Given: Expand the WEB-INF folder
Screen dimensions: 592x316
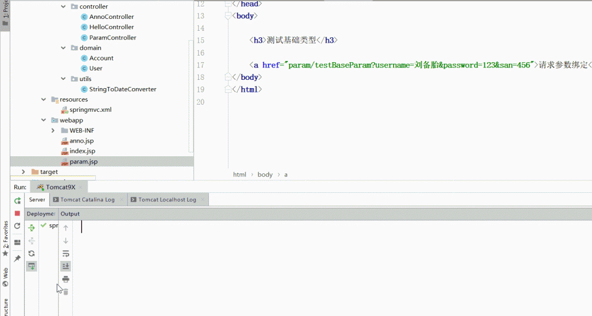Looking at the screenshot, I should [x=53, y=130].
